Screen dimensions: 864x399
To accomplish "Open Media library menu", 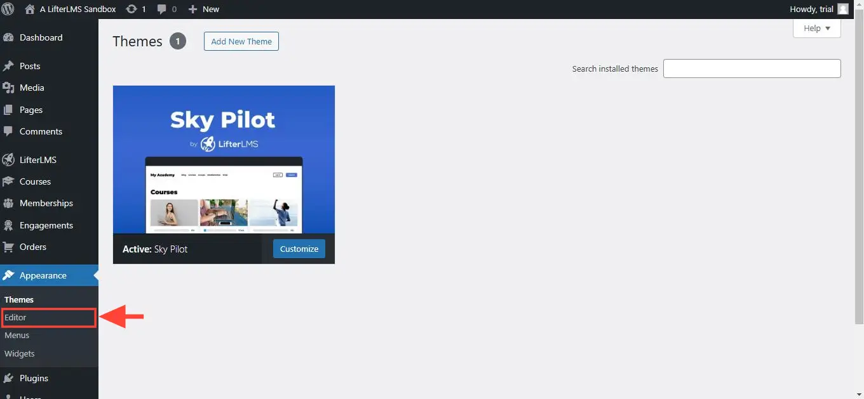I will (x=49, y=88).
